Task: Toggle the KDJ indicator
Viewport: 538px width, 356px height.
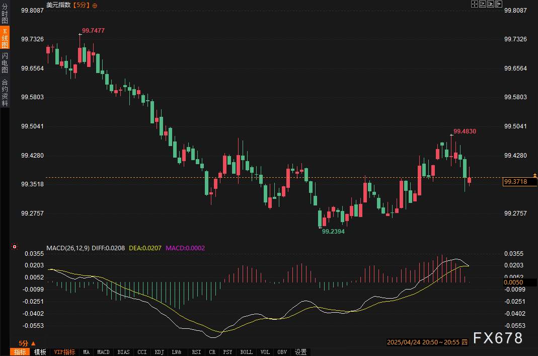Action: click(x=160, y=352)
